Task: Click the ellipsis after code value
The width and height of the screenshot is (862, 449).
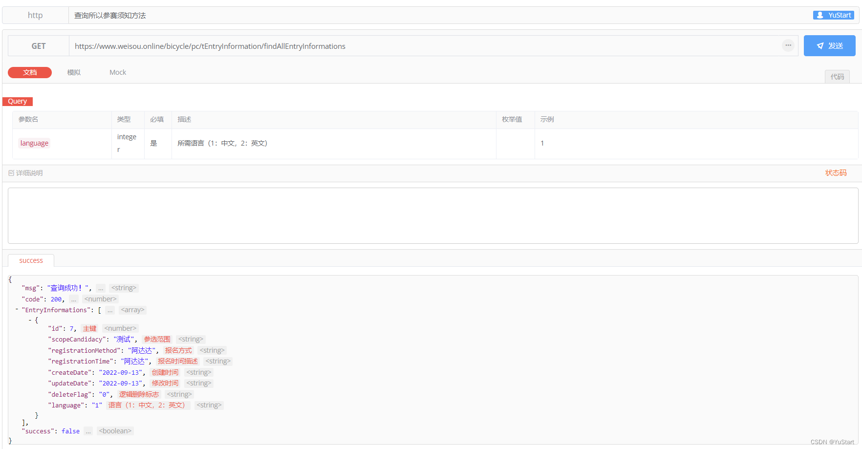Action: pos(73,299)
